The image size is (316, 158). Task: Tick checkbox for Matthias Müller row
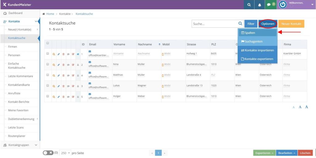click(48, 75)
